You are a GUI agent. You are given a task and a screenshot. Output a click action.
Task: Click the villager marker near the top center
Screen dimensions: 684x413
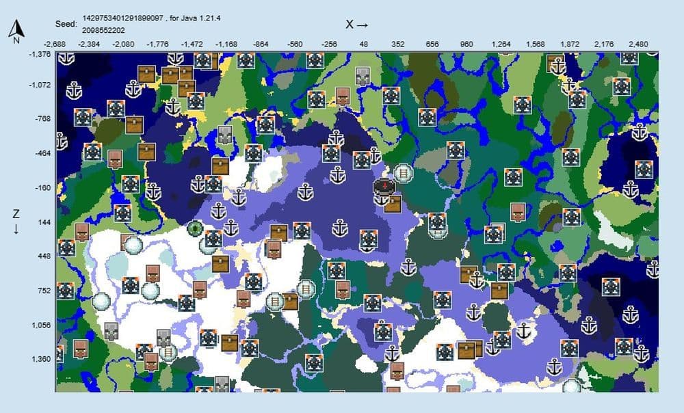[x=342, y=96]
